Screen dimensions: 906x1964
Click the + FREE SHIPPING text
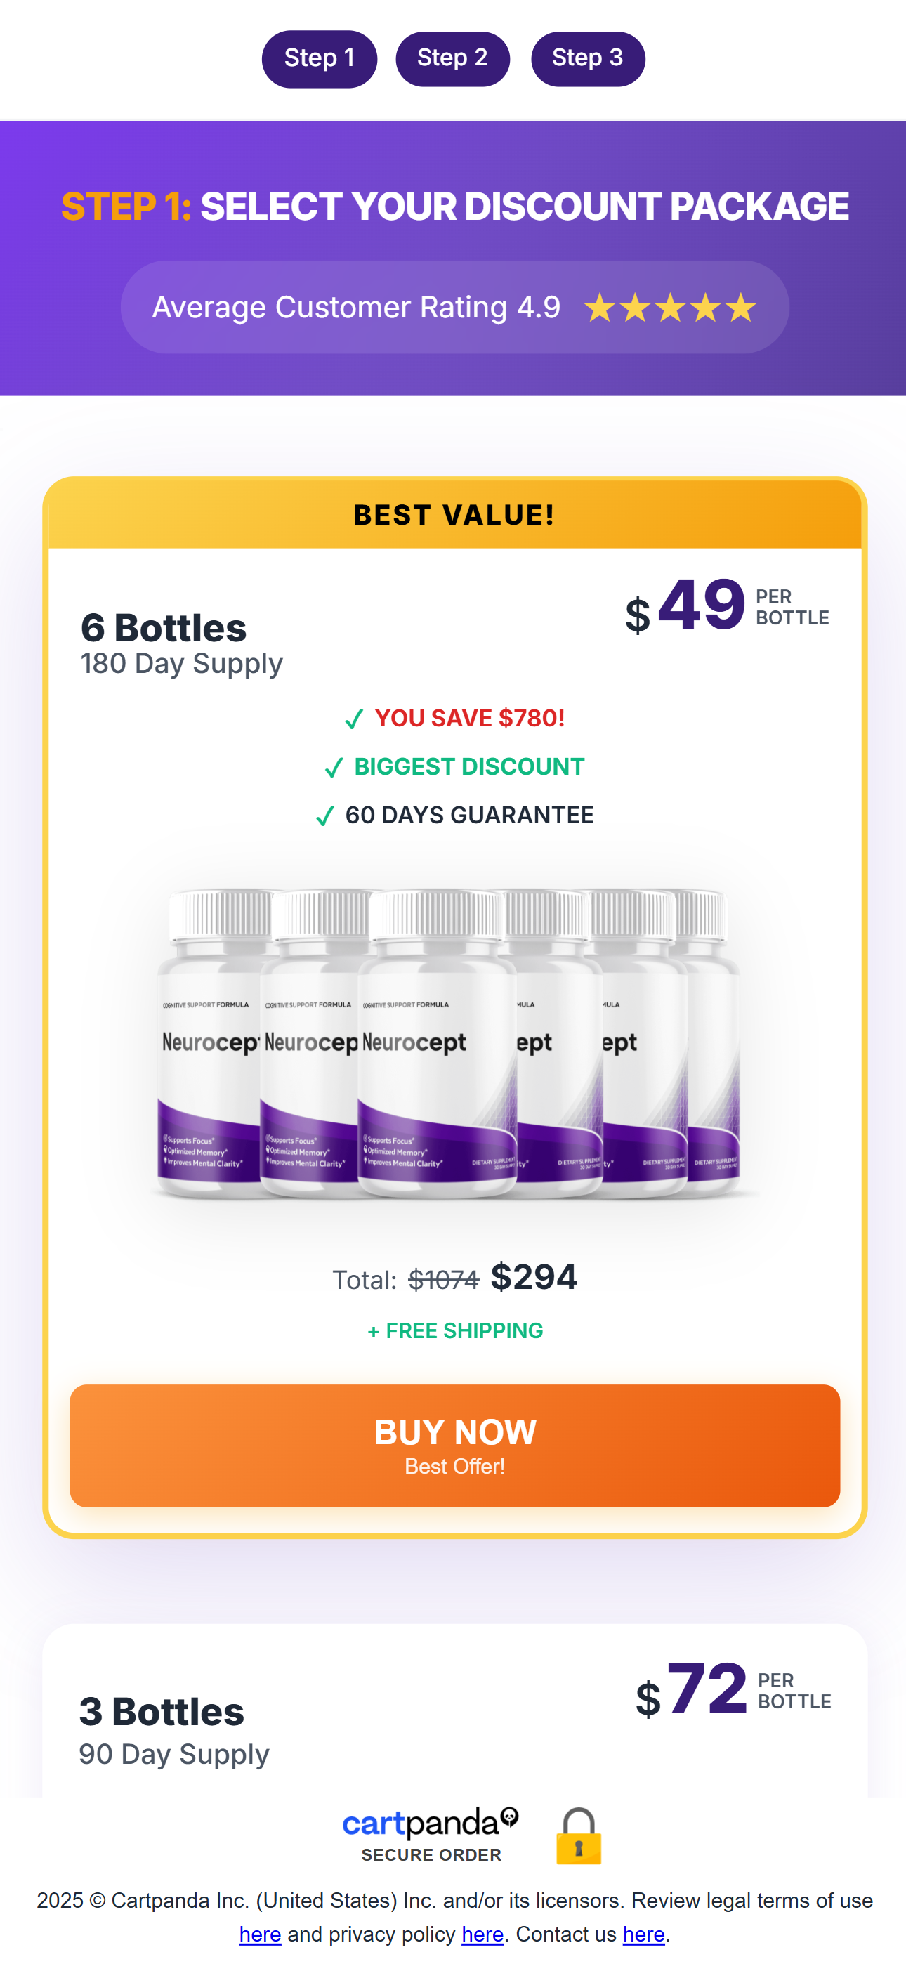click(x=455, y=1331)
